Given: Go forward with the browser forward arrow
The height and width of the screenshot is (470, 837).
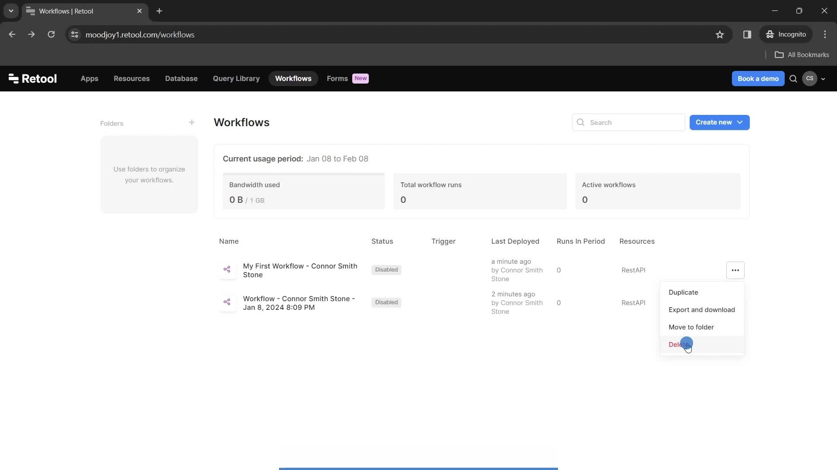Looking at the screenshot, I should tap(31, 34).
